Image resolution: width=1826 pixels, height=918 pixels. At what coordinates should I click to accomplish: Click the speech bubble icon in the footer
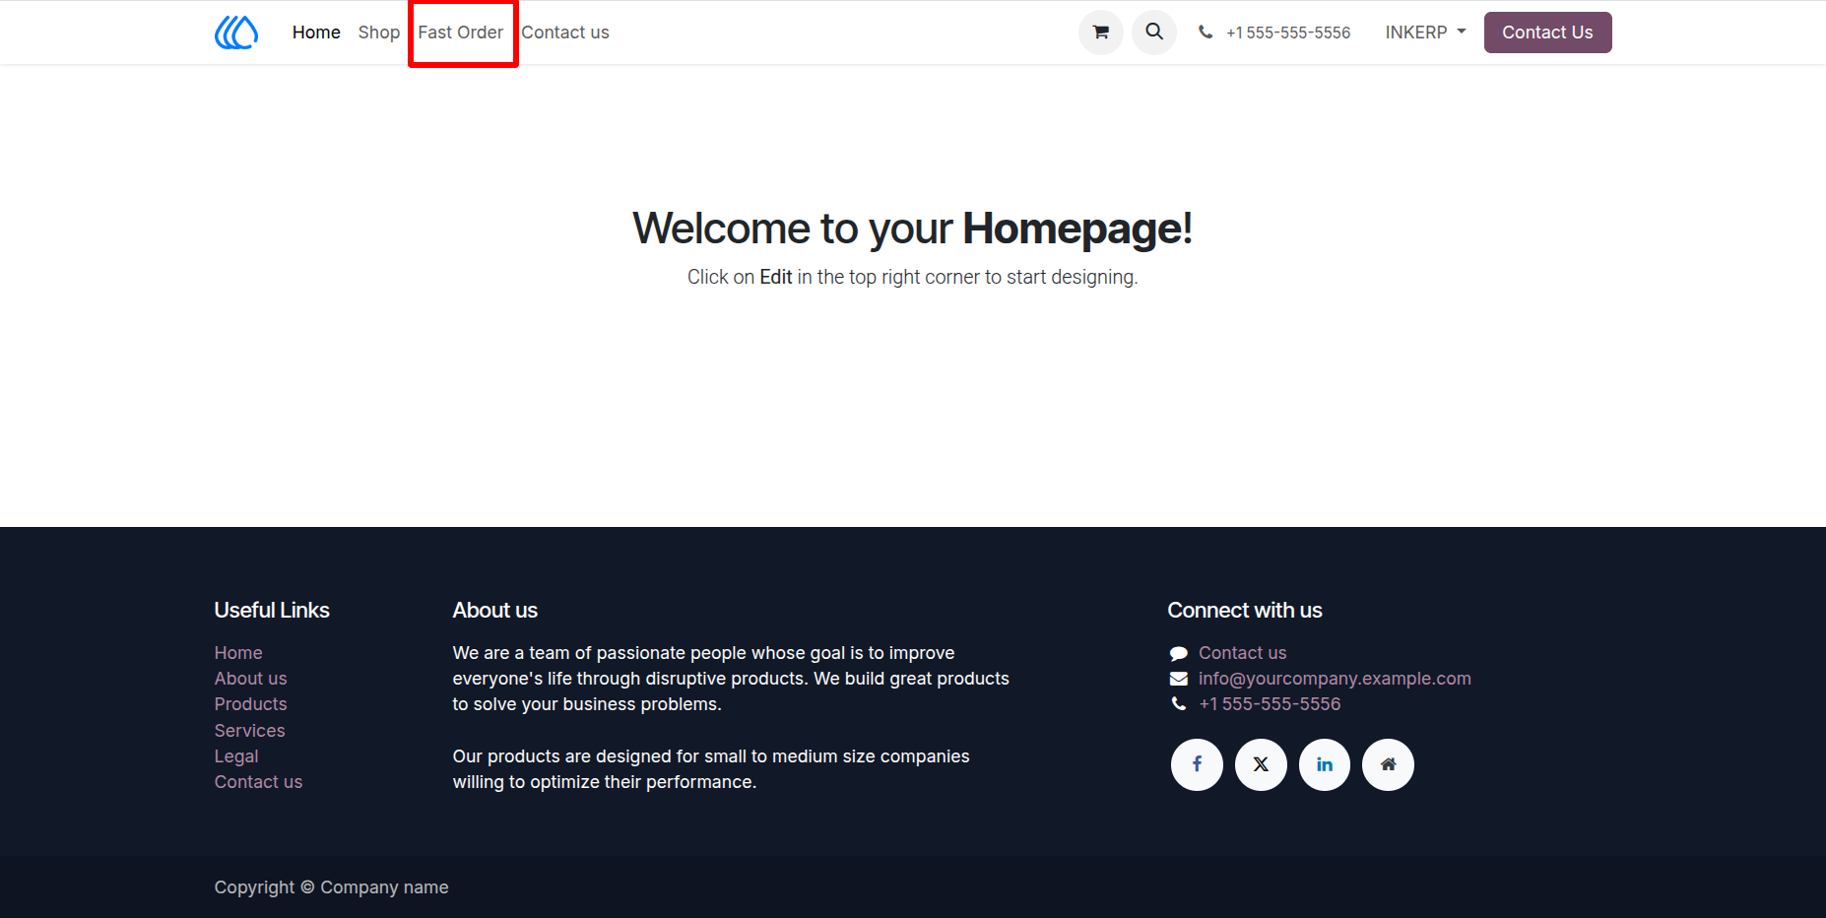click(x=1179, y=653)
